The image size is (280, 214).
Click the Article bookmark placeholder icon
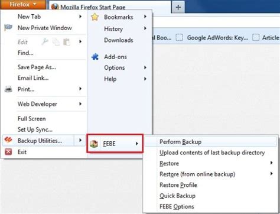[x=256, y=37]
